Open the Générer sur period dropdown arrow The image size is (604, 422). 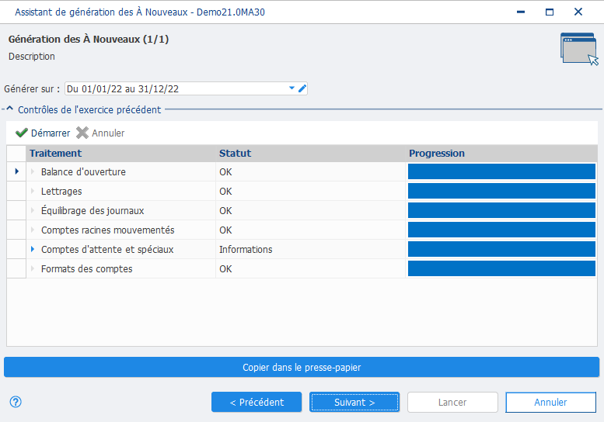tap(292, 88)
